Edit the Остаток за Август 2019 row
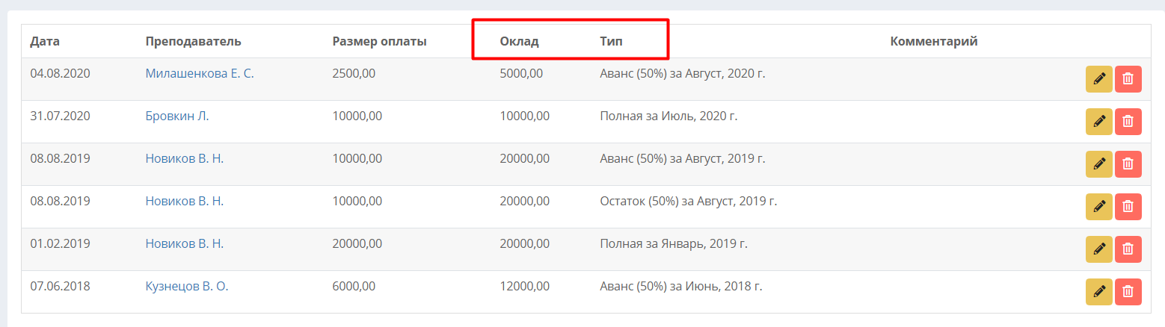Image resolution: width=1165 pixels, height=327 pixels. (x=1099, y=207)
